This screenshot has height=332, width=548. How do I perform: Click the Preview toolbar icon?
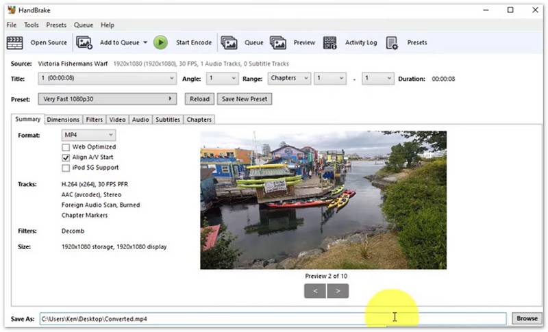click(277, 42)
